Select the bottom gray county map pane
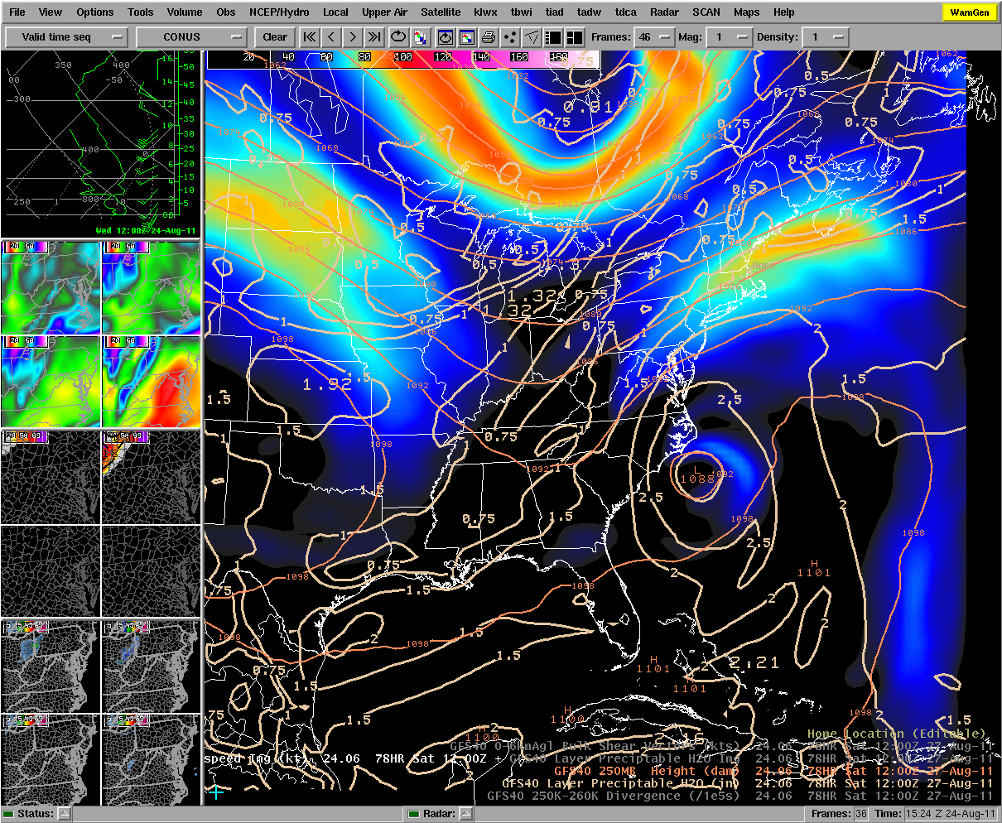Image resolution: width=1002 pixels, height=823 pixels. point(100,712)
